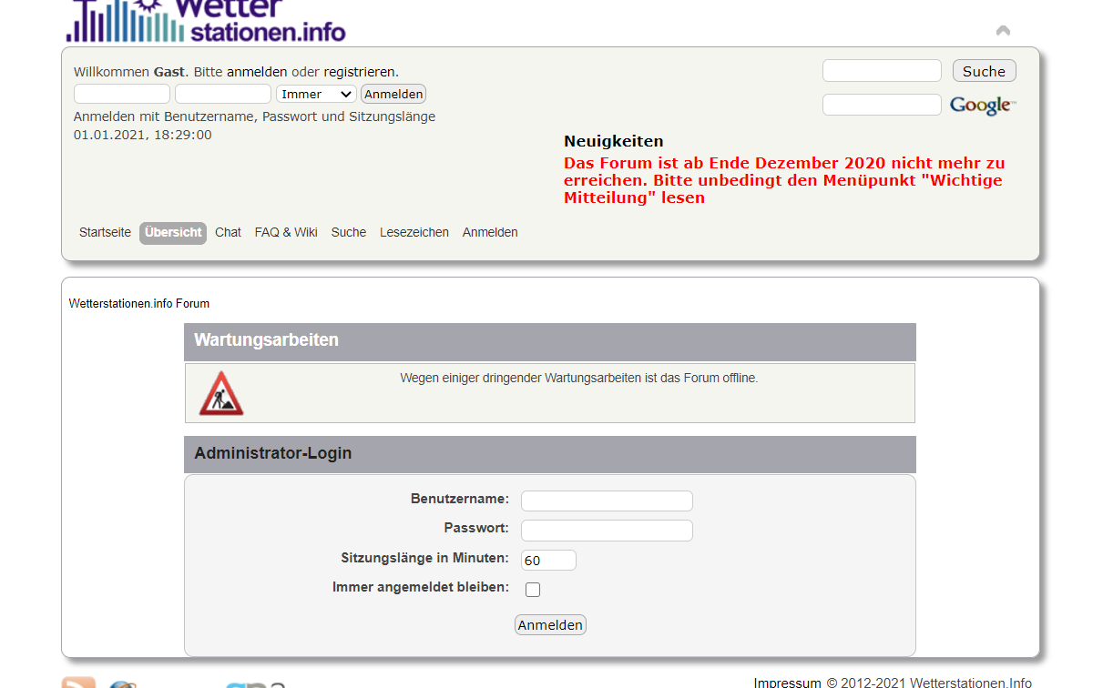Click the orange RSS feed icon
This screenshot has height=688, width=1103.
78,683
